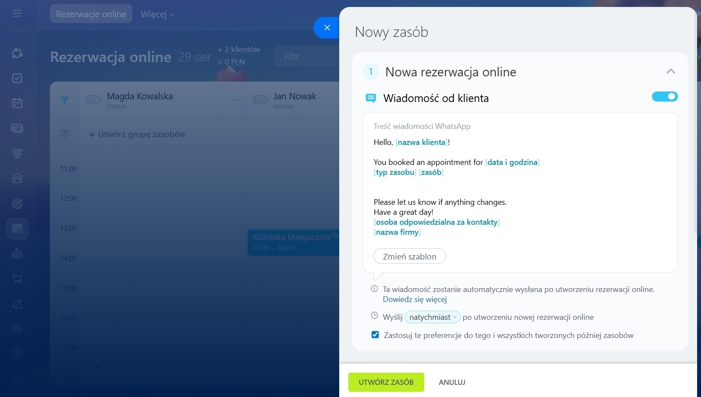Click the 11:00 time slot label
The image size is (701, 397).
(69, 169)
